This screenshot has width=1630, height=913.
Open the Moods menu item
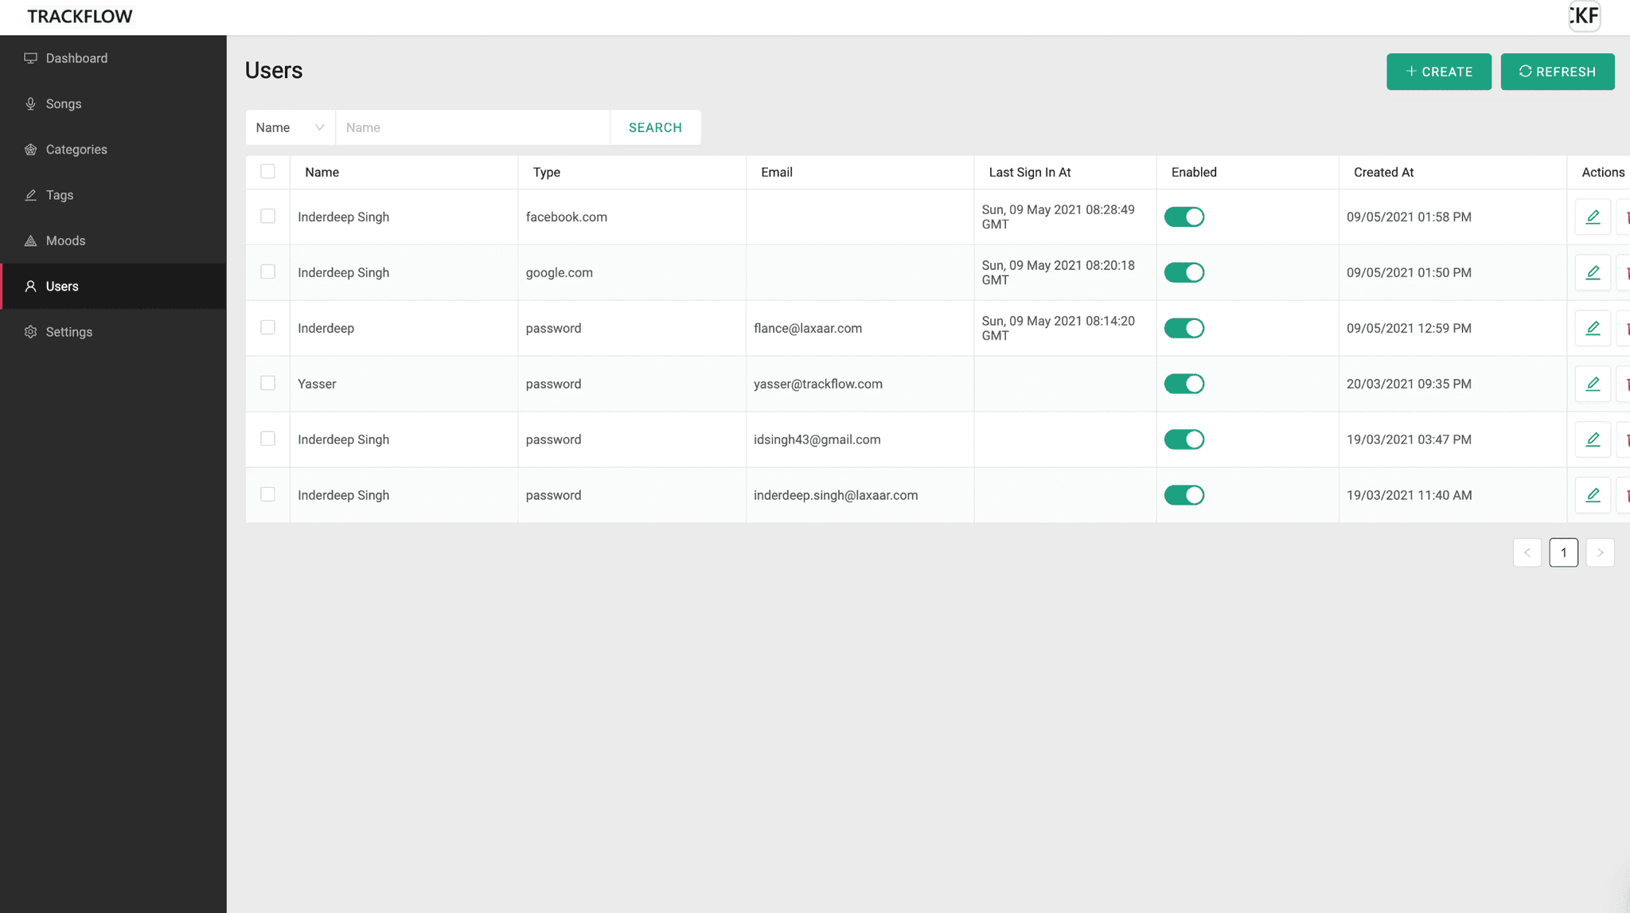point(113,240)
